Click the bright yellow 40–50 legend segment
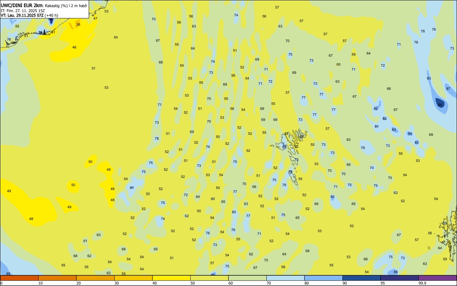Viewport: 457px width, 286px height. 171,278
